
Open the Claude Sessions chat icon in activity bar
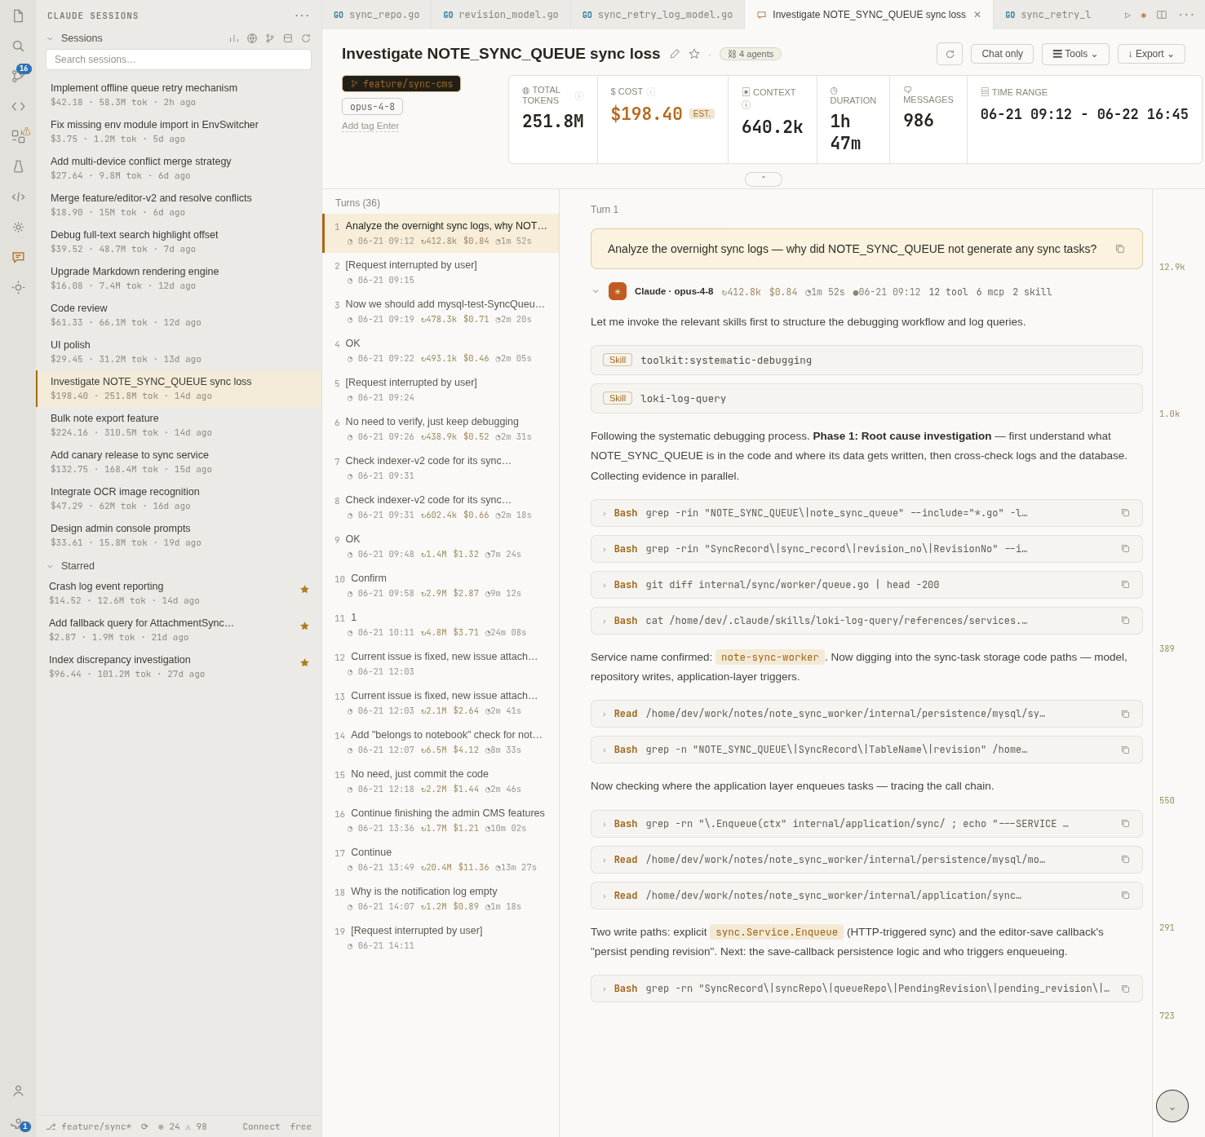coord(18,257)
